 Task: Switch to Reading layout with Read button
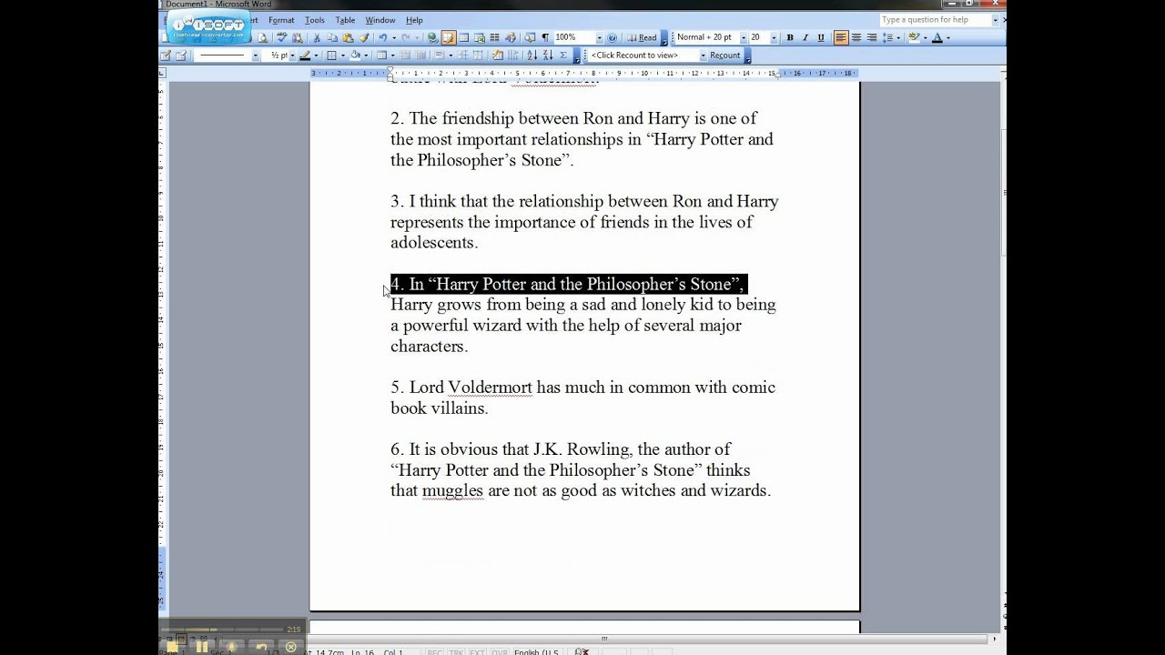click(x=642, y=37)
